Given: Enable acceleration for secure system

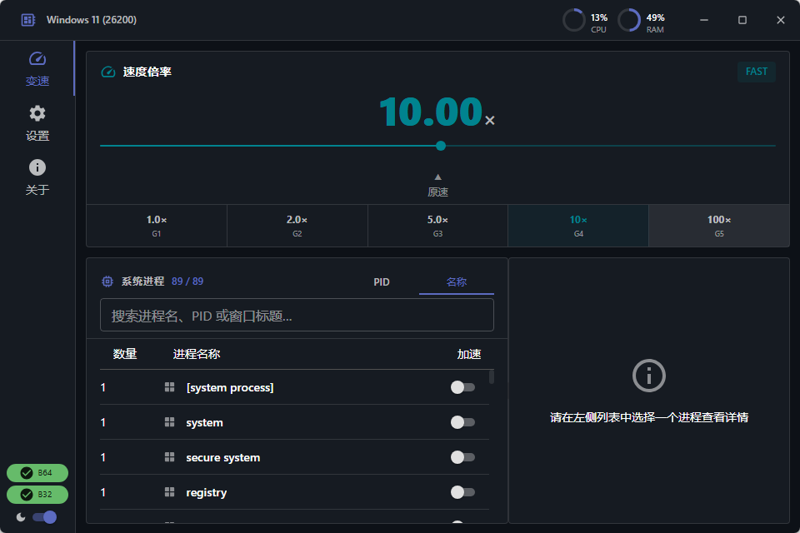Looking at the screenshot, I should tap(462, 457).
